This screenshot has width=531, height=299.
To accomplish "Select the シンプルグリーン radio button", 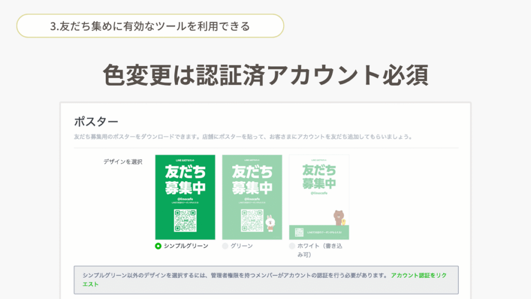I will click(x=158, y=246).
